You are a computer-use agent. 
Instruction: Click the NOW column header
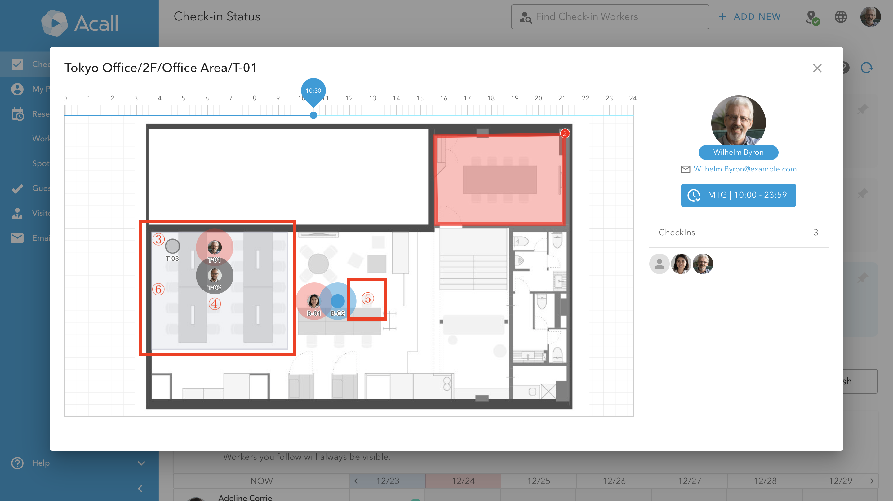point(262,481)
